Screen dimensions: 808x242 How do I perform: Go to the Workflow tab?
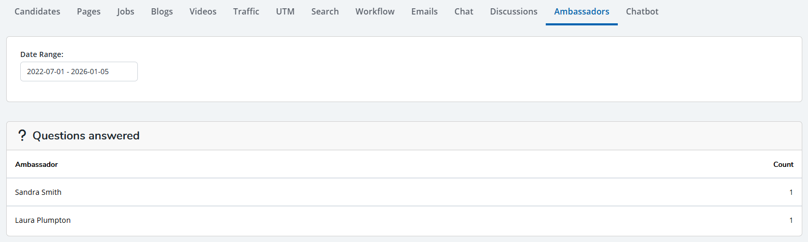click(x=375, y=11)
